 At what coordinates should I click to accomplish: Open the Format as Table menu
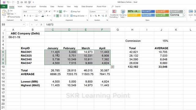pos(123,14)
